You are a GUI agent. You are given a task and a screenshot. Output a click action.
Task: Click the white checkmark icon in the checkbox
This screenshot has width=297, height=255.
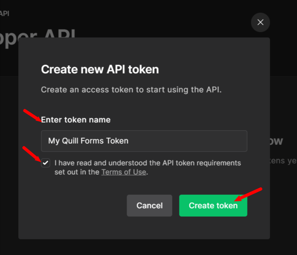pos(46,163)
